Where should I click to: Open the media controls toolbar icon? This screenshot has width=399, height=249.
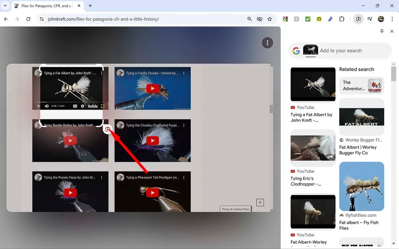(370, 19)
